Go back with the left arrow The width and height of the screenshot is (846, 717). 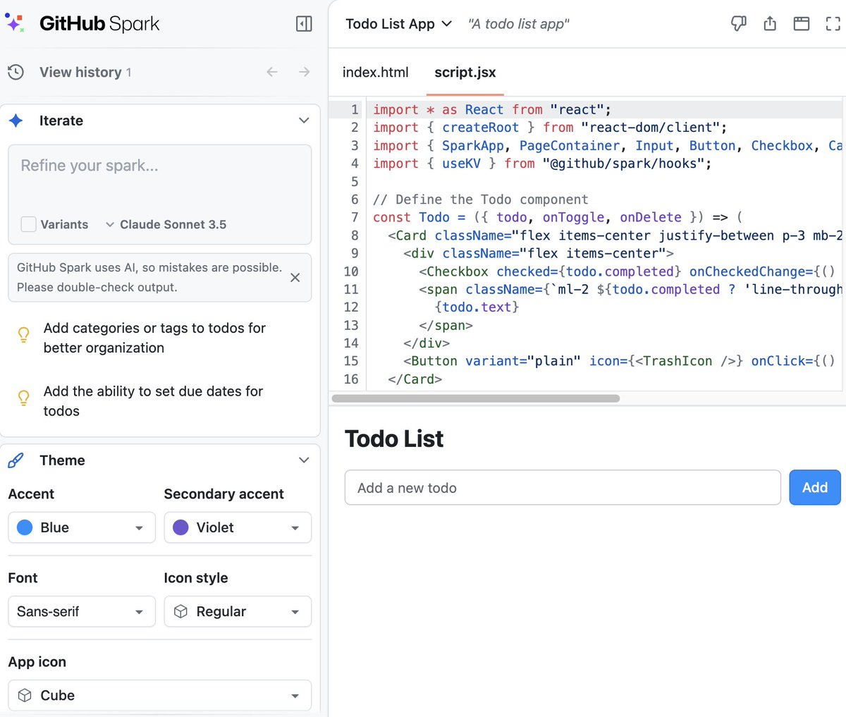pyautogui.click(x=272, y=72)
